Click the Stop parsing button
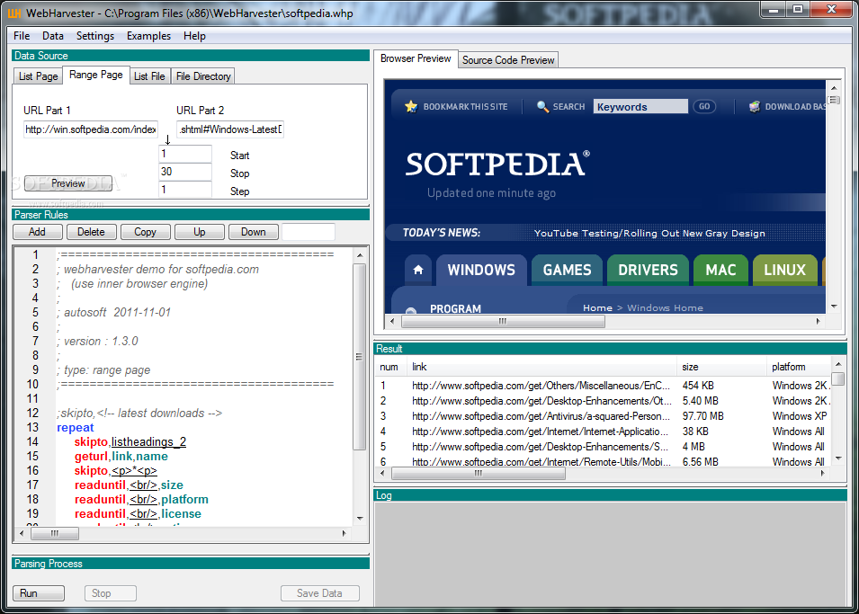Screen dimensions: 859x614 pyautogui.click(x=110, y=593)
